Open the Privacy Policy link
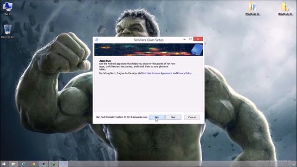The width and height of the screenshot is (297, 167). (x=184, y=73)
